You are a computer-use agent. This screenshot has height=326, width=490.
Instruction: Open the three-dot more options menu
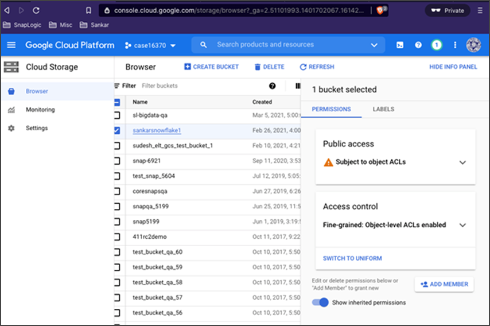(455, 45)
